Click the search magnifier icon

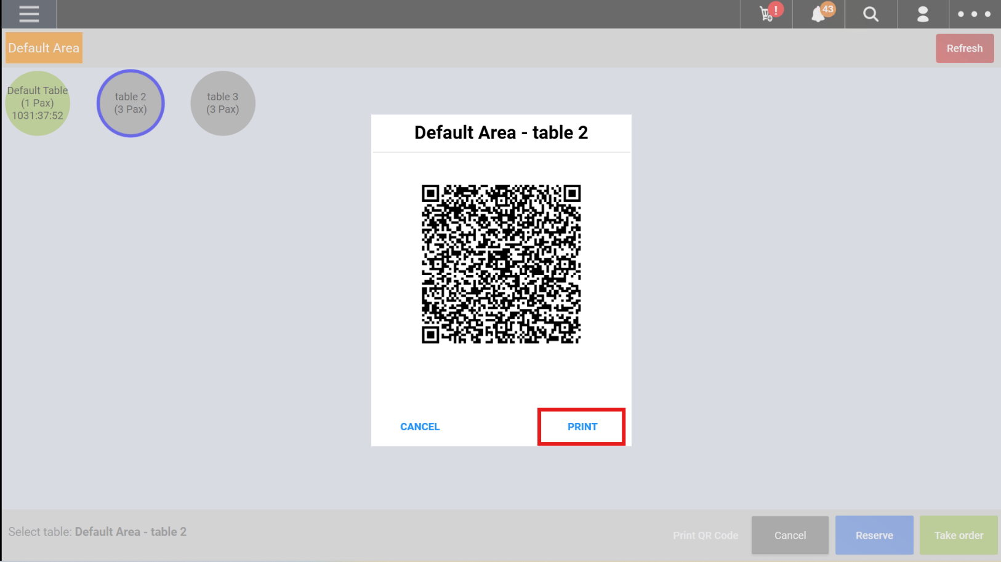pos(870,14)
